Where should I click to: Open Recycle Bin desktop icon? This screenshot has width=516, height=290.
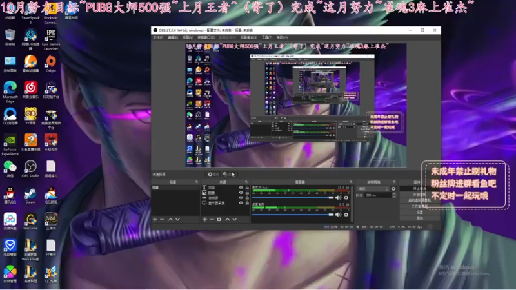coord(10,37)
